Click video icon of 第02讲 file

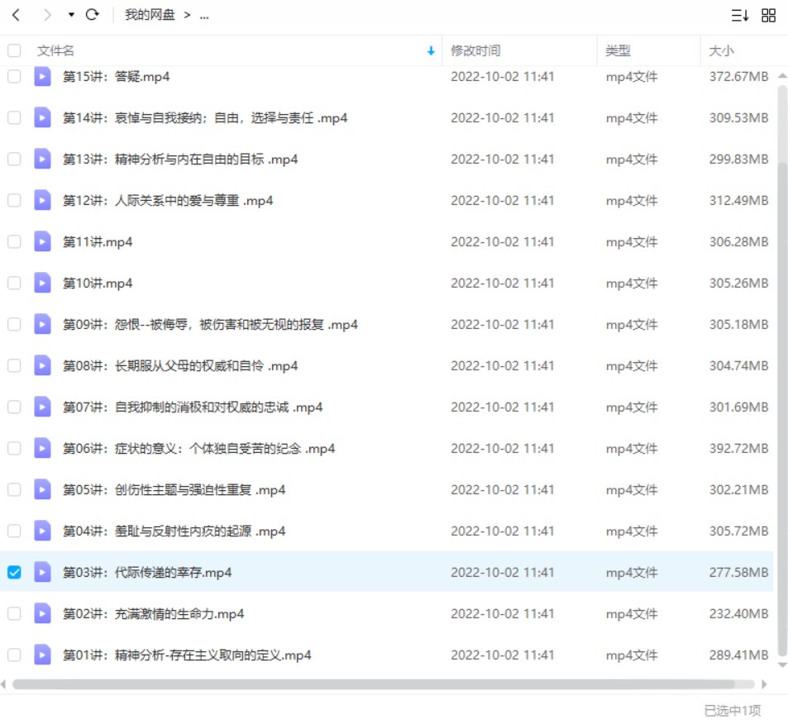point(42,613)
